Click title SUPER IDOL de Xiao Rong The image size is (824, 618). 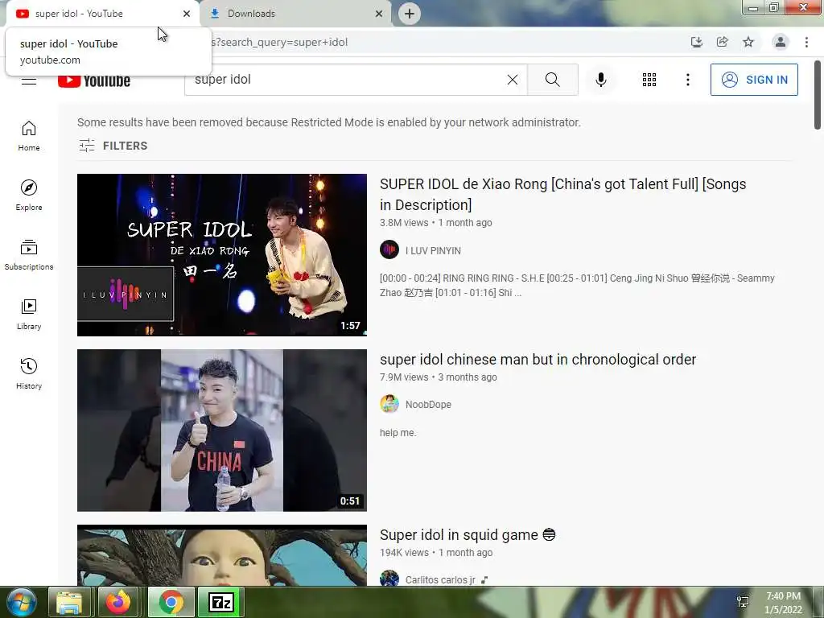562,194
